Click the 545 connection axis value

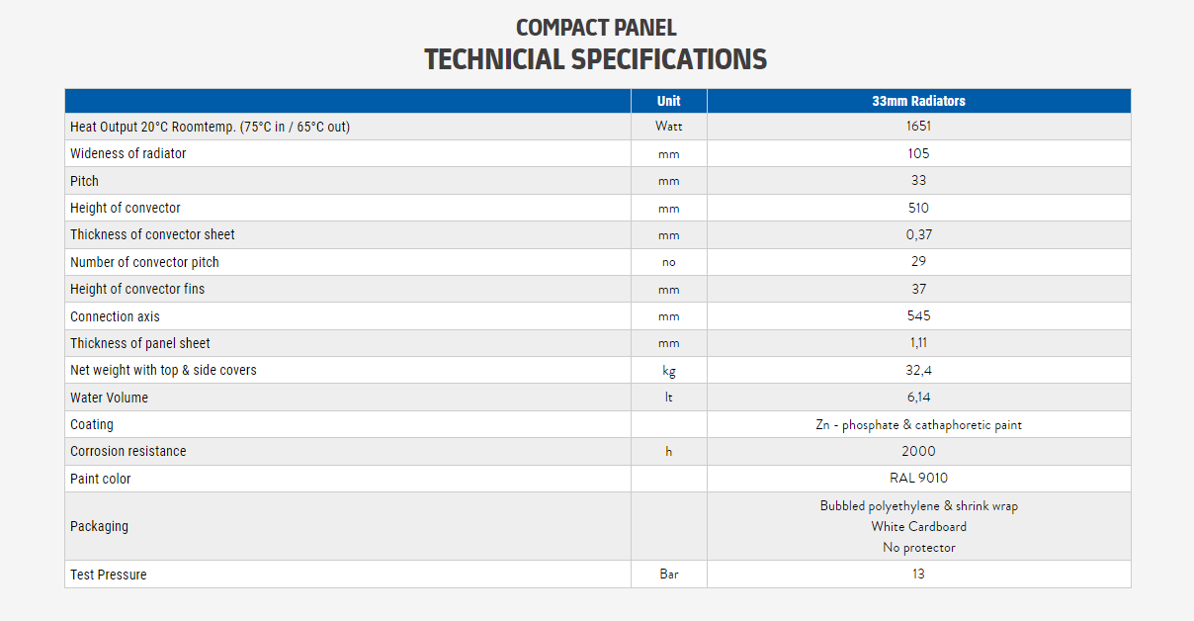(x=918, y=315)
